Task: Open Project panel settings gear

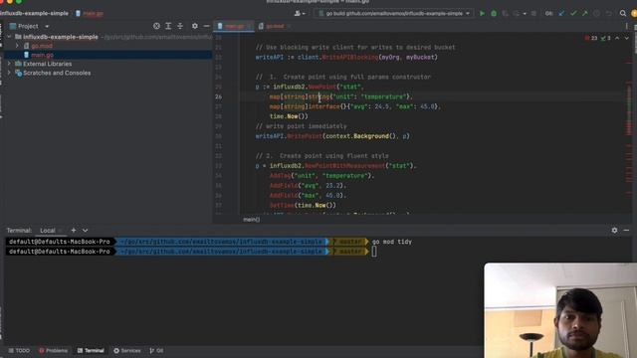Action: pos(195,26)
